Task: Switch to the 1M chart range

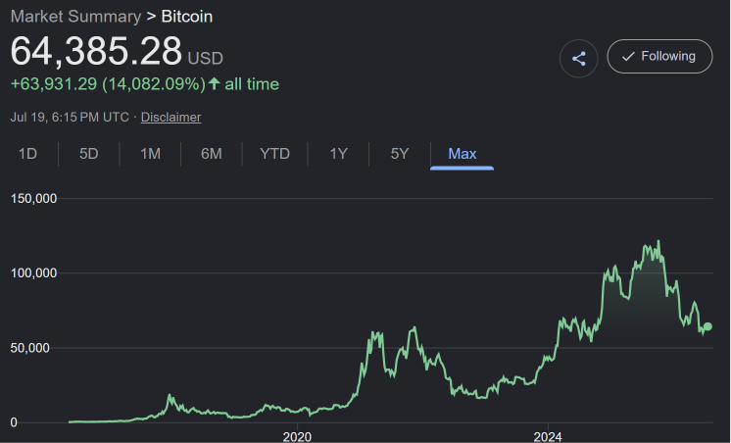Action: [x=150, y=154]
